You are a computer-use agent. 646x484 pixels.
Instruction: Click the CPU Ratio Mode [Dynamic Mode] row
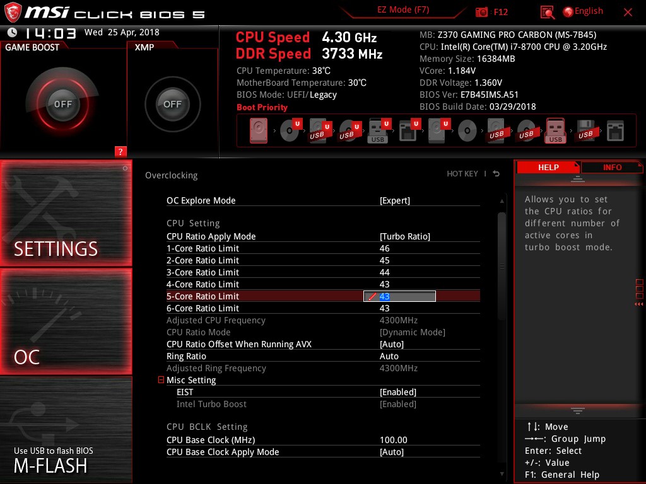pyautogui.click(x=323, y=332)
